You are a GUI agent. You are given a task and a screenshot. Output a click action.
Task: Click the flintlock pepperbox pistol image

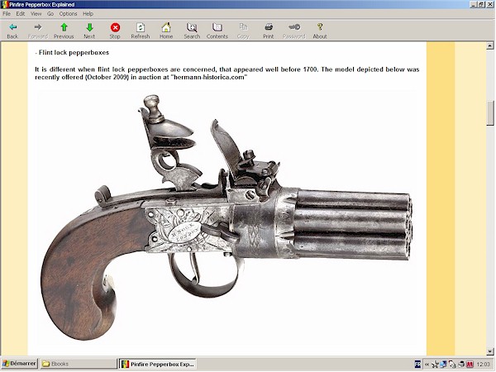pos(227,217)
